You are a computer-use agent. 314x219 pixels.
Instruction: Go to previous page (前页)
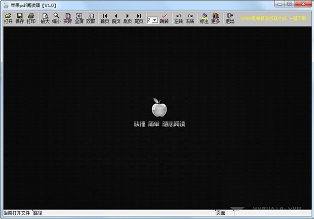coord(116,18)
